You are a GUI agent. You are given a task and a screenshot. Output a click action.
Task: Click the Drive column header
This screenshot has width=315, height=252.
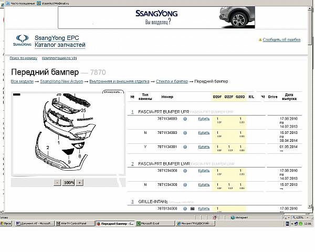272,97
